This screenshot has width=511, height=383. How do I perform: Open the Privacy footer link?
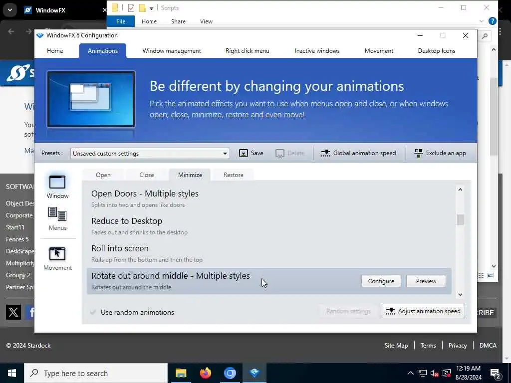tap(458, 346)
